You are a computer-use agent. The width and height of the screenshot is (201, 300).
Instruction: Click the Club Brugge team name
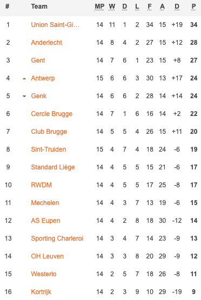click(x=49, y=132)
